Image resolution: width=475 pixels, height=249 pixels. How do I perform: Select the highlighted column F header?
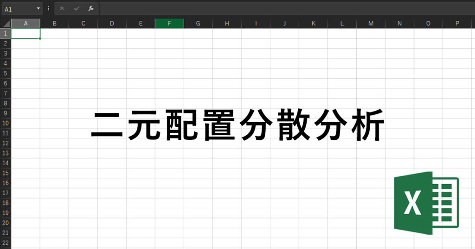click(x=169, y=24)
